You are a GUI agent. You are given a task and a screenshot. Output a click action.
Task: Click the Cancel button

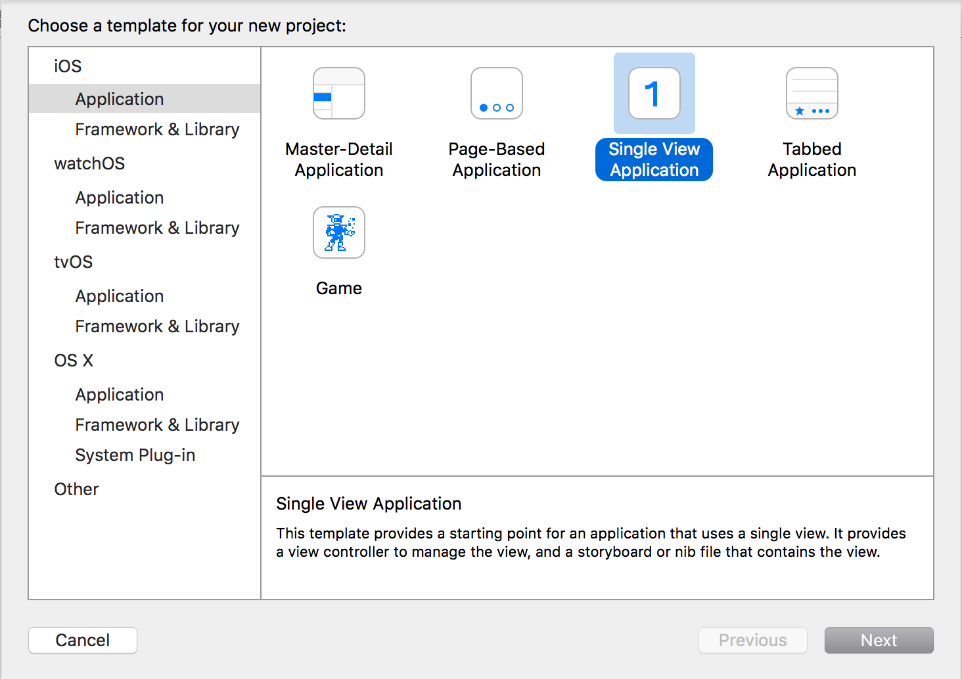point(83,640)
